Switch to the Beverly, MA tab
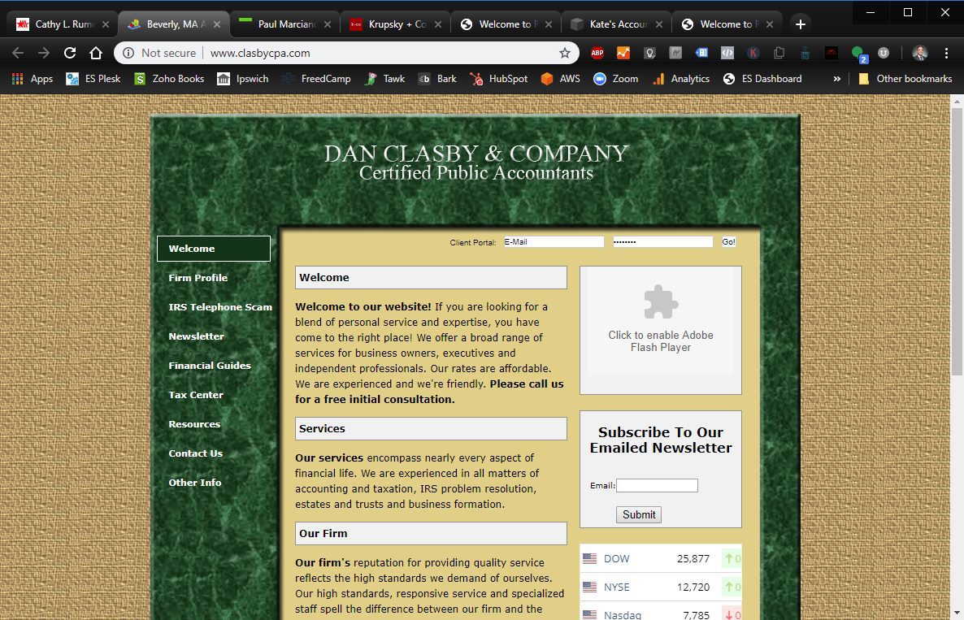This screenshot has width=964, height=620. [x=174, y=24]
